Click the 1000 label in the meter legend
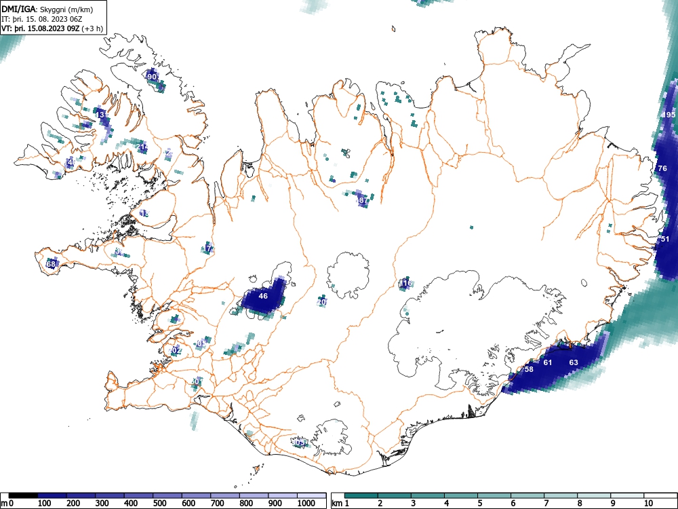 coord(306,504)
